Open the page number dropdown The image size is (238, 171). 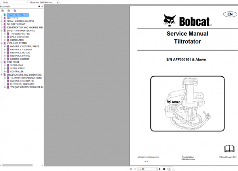(156, 169)
